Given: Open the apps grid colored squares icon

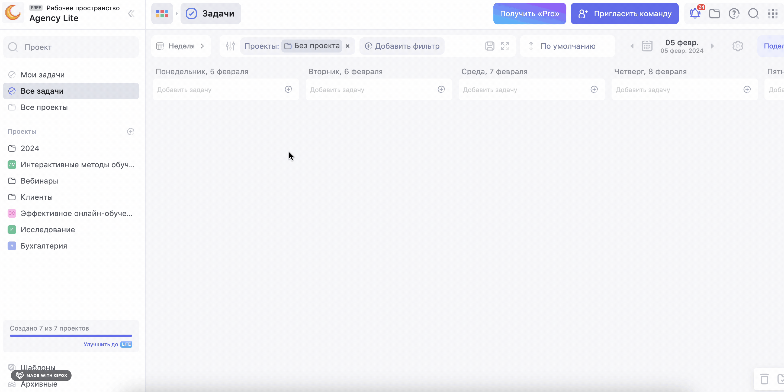Looking at the screenshot, I should click(162, 14).
